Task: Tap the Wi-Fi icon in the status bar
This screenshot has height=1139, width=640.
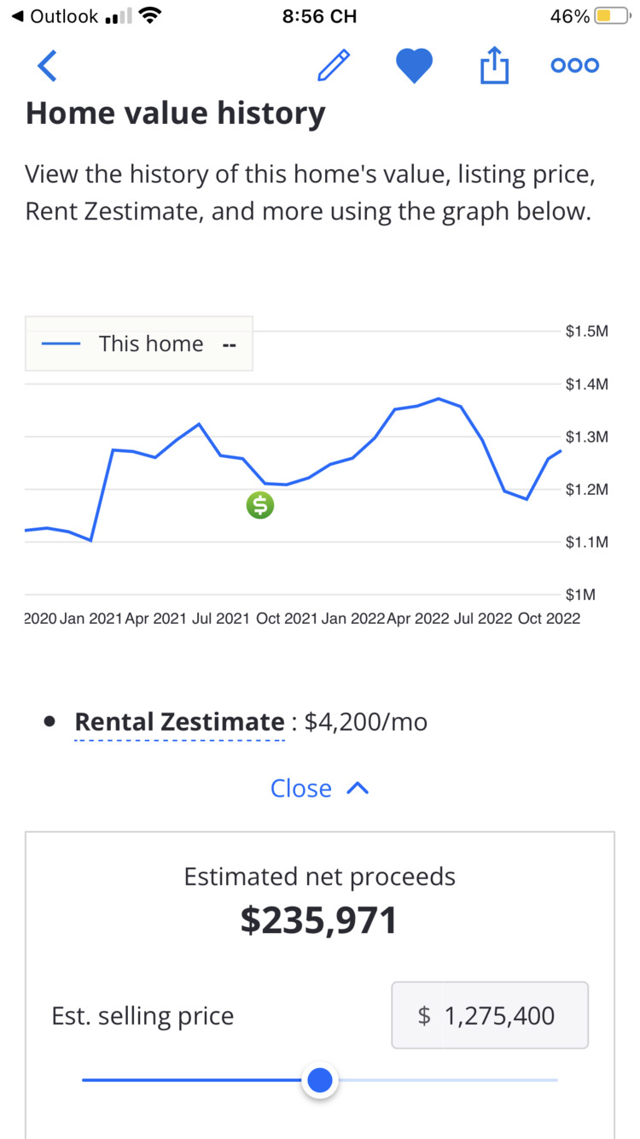Action: point(150,15)
